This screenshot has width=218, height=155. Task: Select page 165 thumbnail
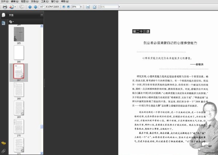(19, 34)
